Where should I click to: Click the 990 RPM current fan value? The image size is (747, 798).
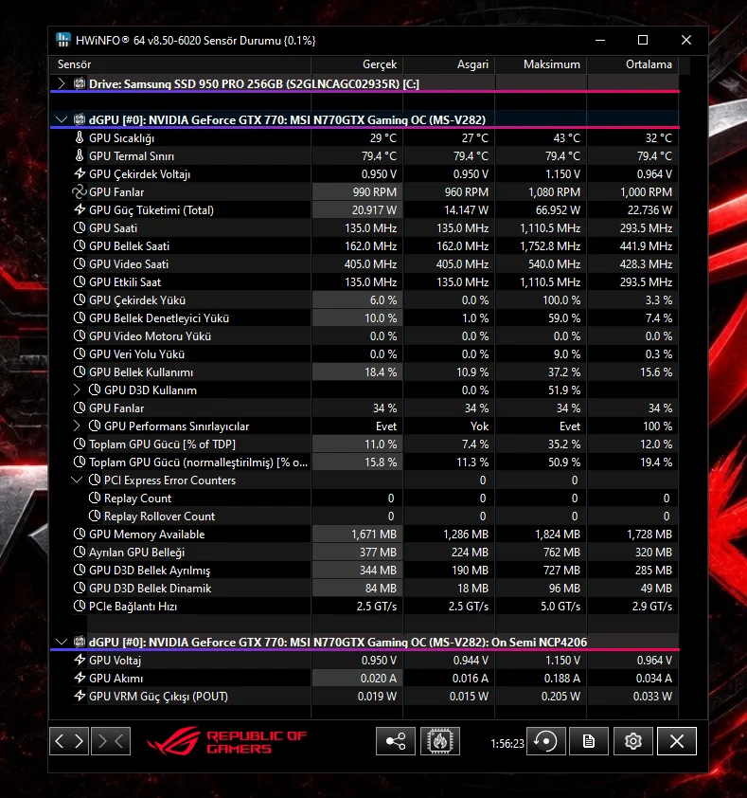point(375,191)
